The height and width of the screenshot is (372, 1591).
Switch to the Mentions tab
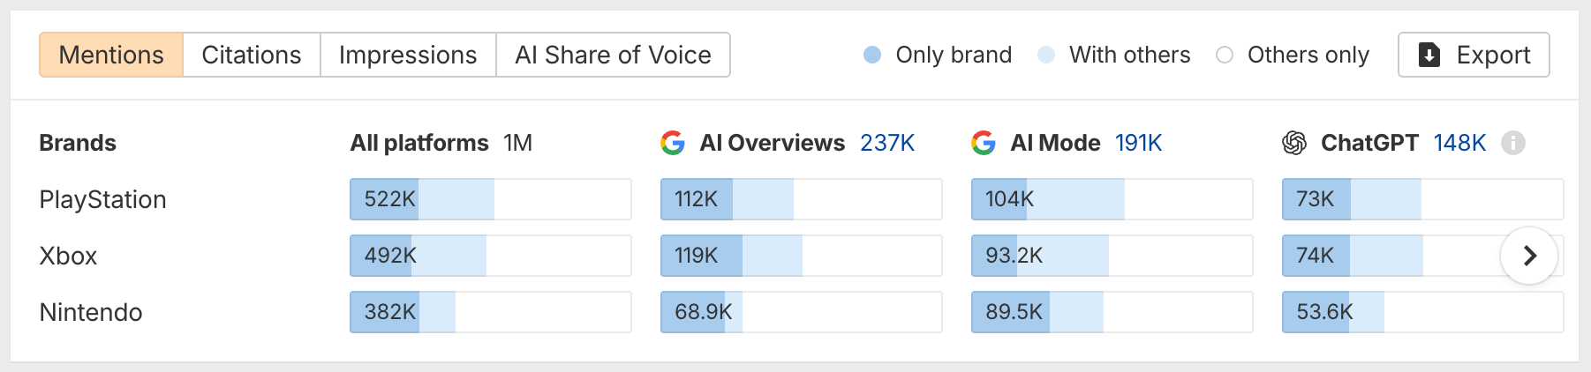click(x=111, y=55)
